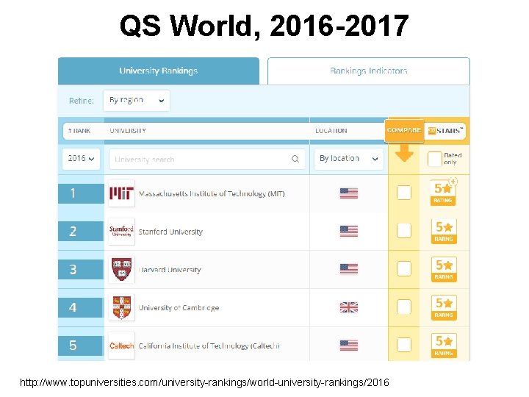
Task: Open Caltech's 5-star rating badge
Action: pos(444,346)
